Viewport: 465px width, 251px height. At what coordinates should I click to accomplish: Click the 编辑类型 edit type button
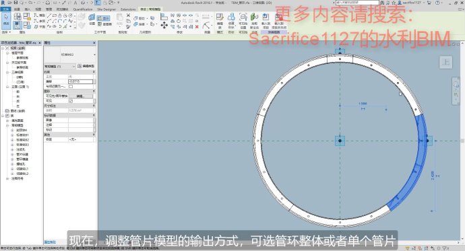click(86, 67)
